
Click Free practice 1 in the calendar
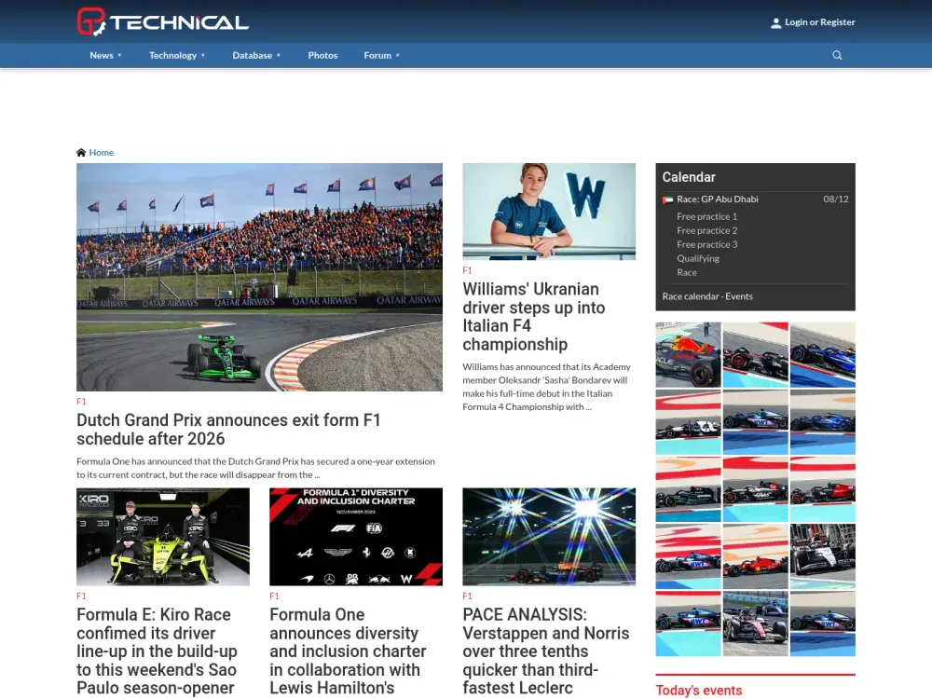706,216
